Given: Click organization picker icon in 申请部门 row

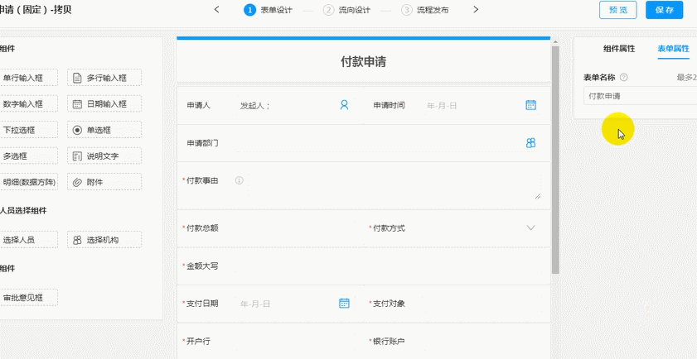Looking at the screenshot, I should click(x=530, y=143).
